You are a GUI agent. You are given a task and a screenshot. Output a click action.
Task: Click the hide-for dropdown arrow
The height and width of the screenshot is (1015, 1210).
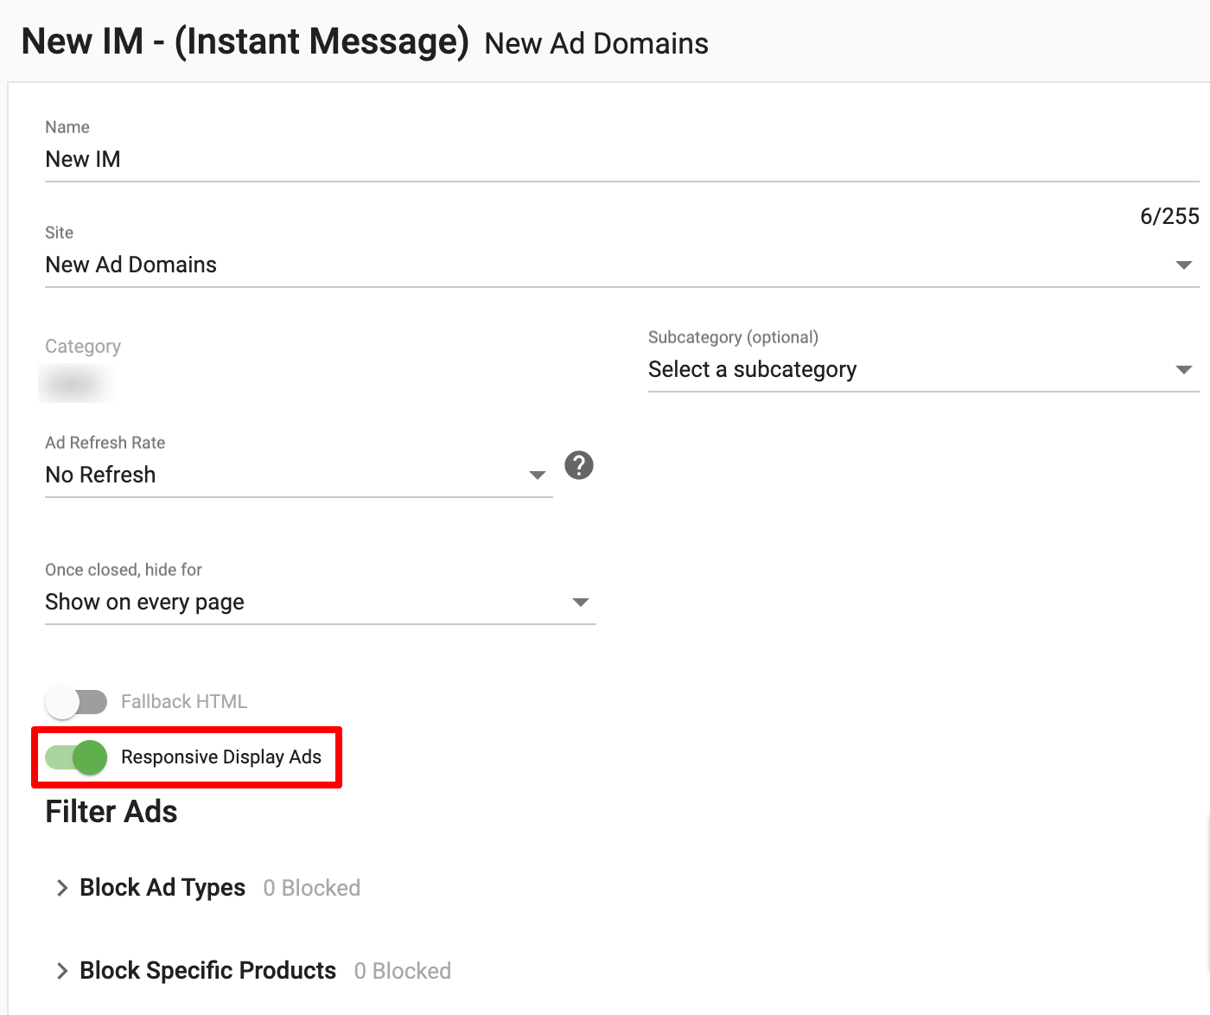click(x=581, y=603)
